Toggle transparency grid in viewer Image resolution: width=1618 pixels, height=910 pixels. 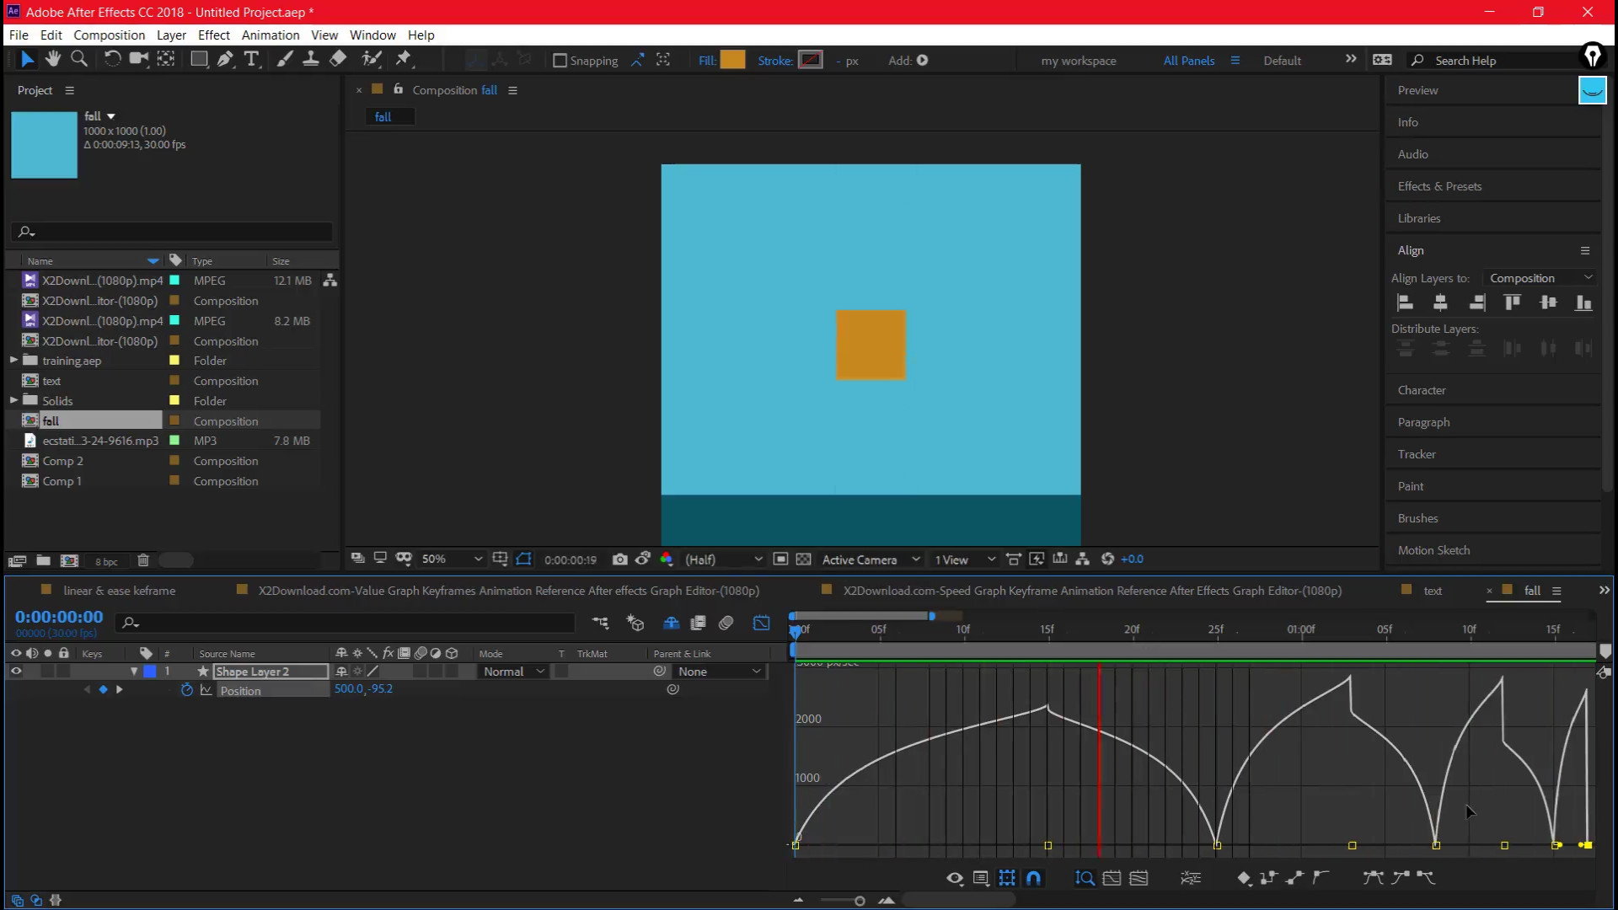(803, 559)
